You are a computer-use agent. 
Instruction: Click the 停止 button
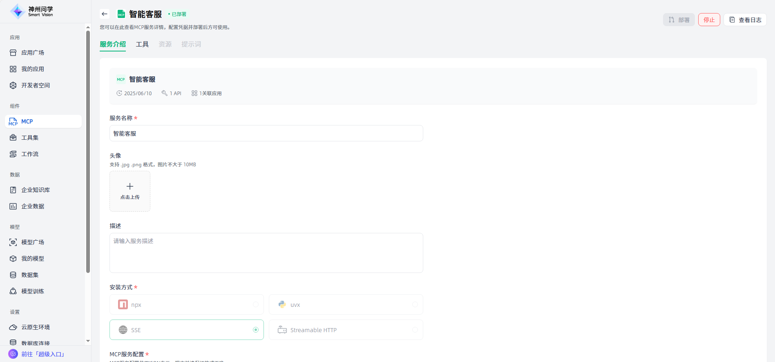[709, 20]
